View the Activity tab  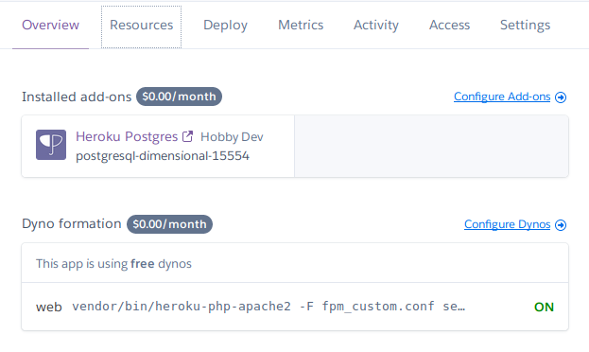(376, 26)
